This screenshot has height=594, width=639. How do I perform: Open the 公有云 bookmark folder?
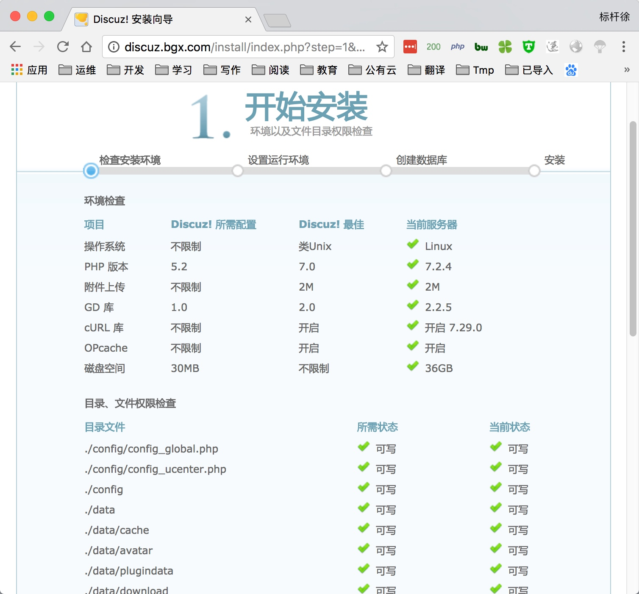[x=372, y=70]
